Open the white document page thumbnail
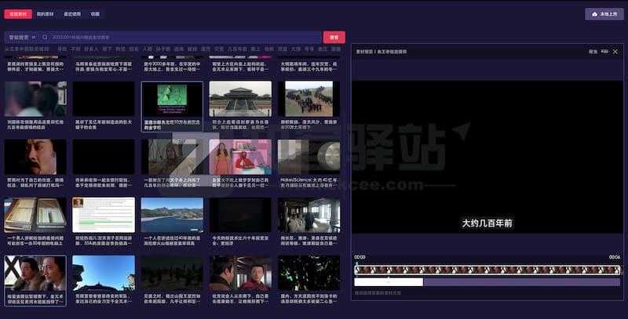 pos(104,215)
